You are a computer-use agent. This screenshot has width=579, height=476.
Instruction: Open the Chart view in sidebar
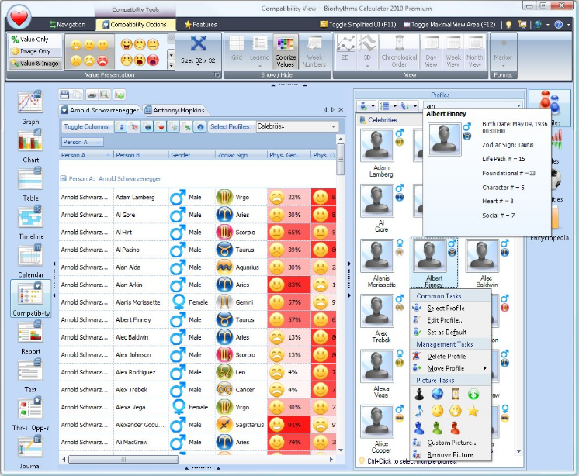pyautogui.click(x=30, y=146)
